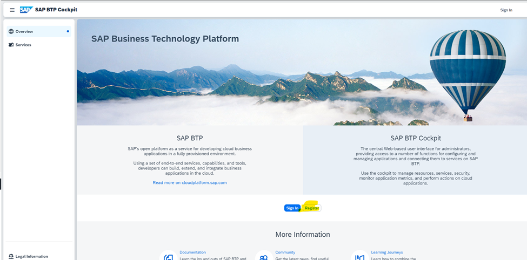Viewport: 527px width, 260px height.
Task: Click the SAP BTP Cockpit header title
Action: click(x=56, y=10)
